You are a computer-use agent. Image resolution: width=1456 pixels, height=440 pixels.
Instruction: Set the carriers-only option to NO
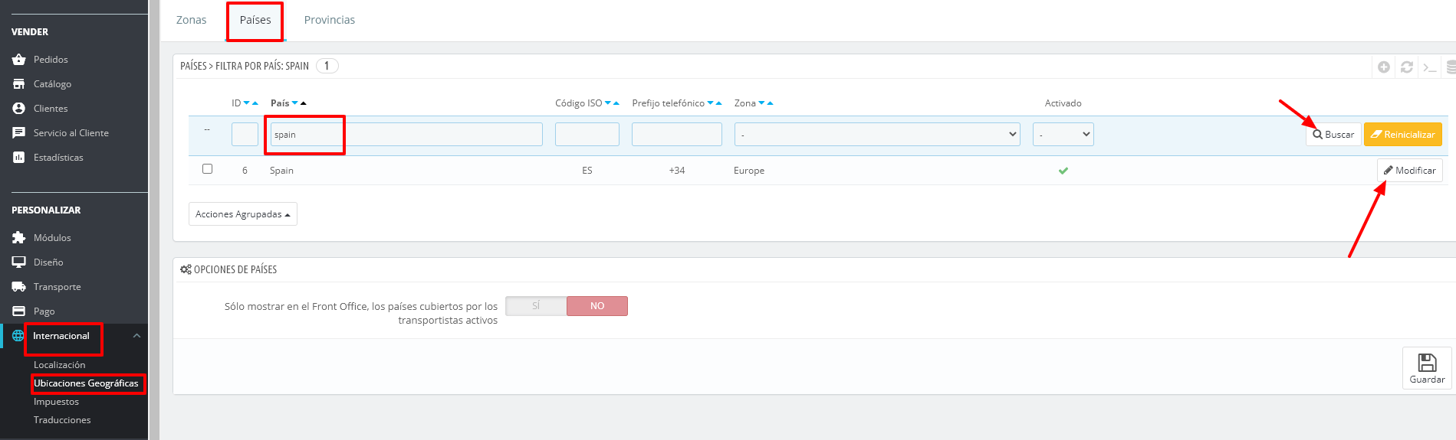[597, 306]
